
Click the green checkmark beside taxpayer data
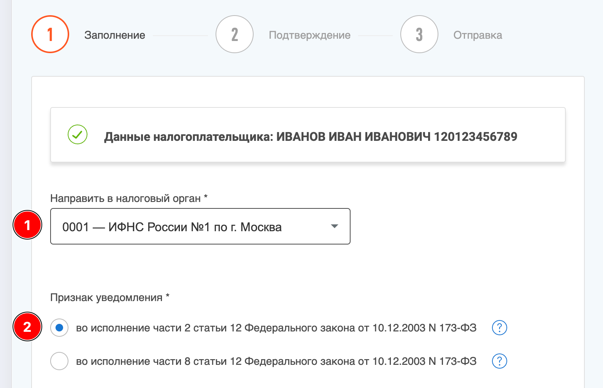pos(78,134)
